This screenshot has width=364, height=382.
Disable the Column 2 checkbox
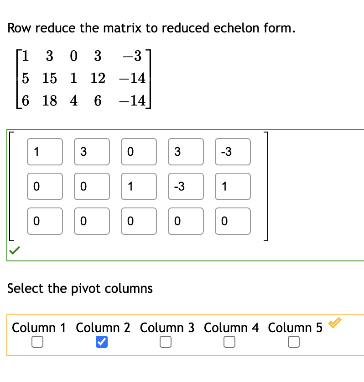pyautogui.click(x=101, y=341)
